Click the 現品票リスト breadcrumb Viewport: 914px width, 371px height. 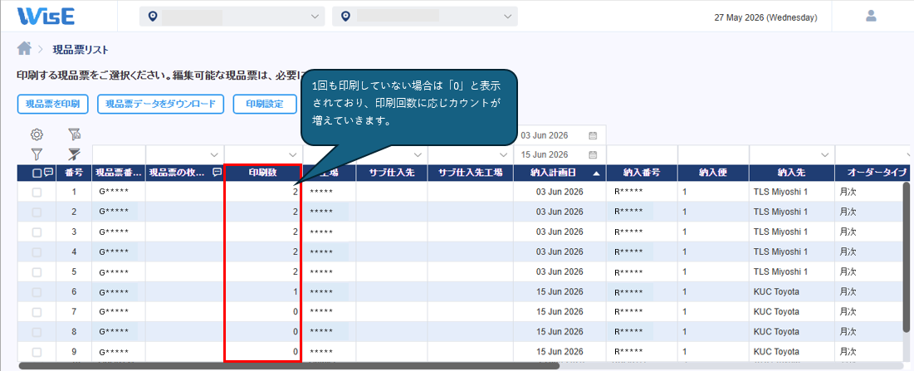pyautogui.click(x=81, y=50)
